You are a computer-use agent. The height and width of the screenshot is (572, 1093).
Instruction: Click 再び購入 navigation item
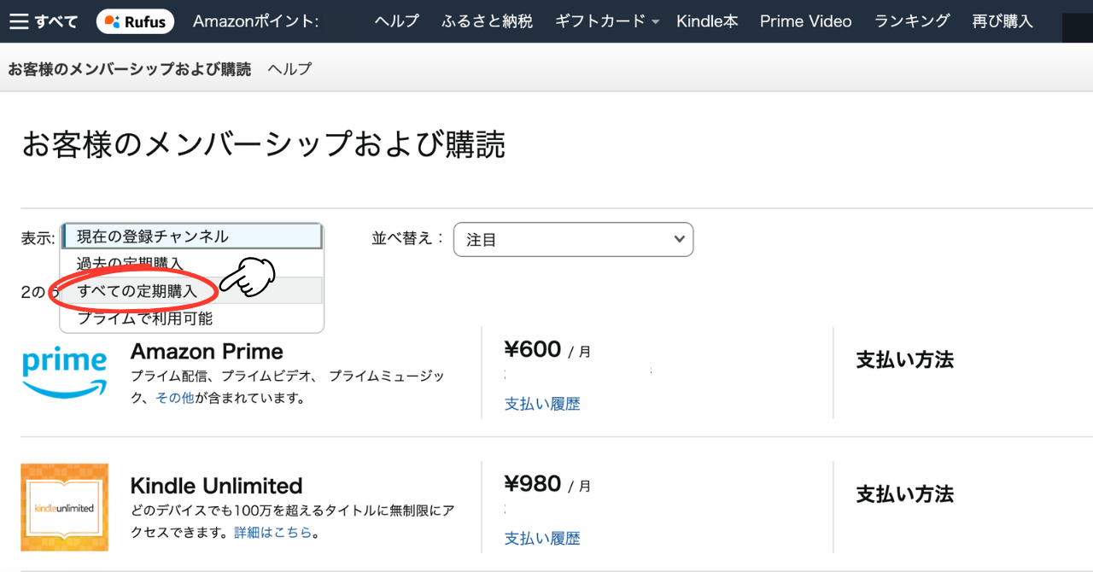coord(1002,21)
